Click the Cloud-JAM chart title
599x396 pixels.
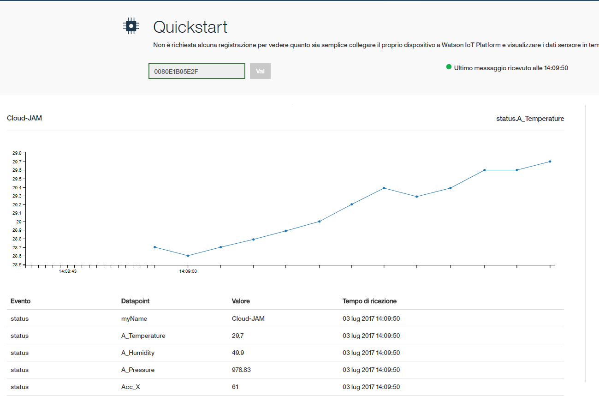[24, 118]
